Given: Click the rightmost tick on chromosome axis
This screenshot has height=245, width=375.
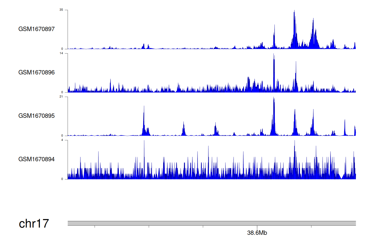Looking at the screenshot, I should [x=311, y=226].
